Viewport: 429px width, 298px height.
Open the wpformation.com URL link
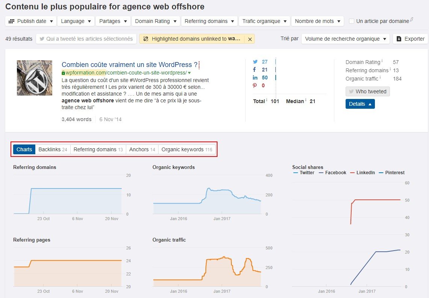126,73
